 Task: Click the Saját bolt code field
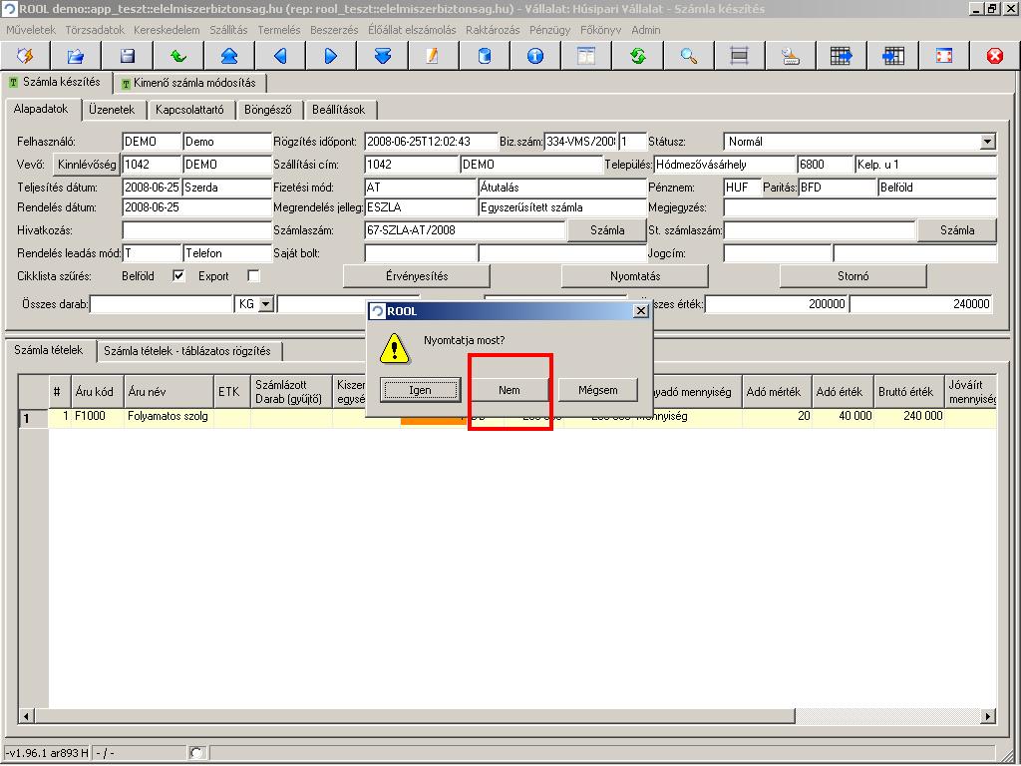(420, 252)
